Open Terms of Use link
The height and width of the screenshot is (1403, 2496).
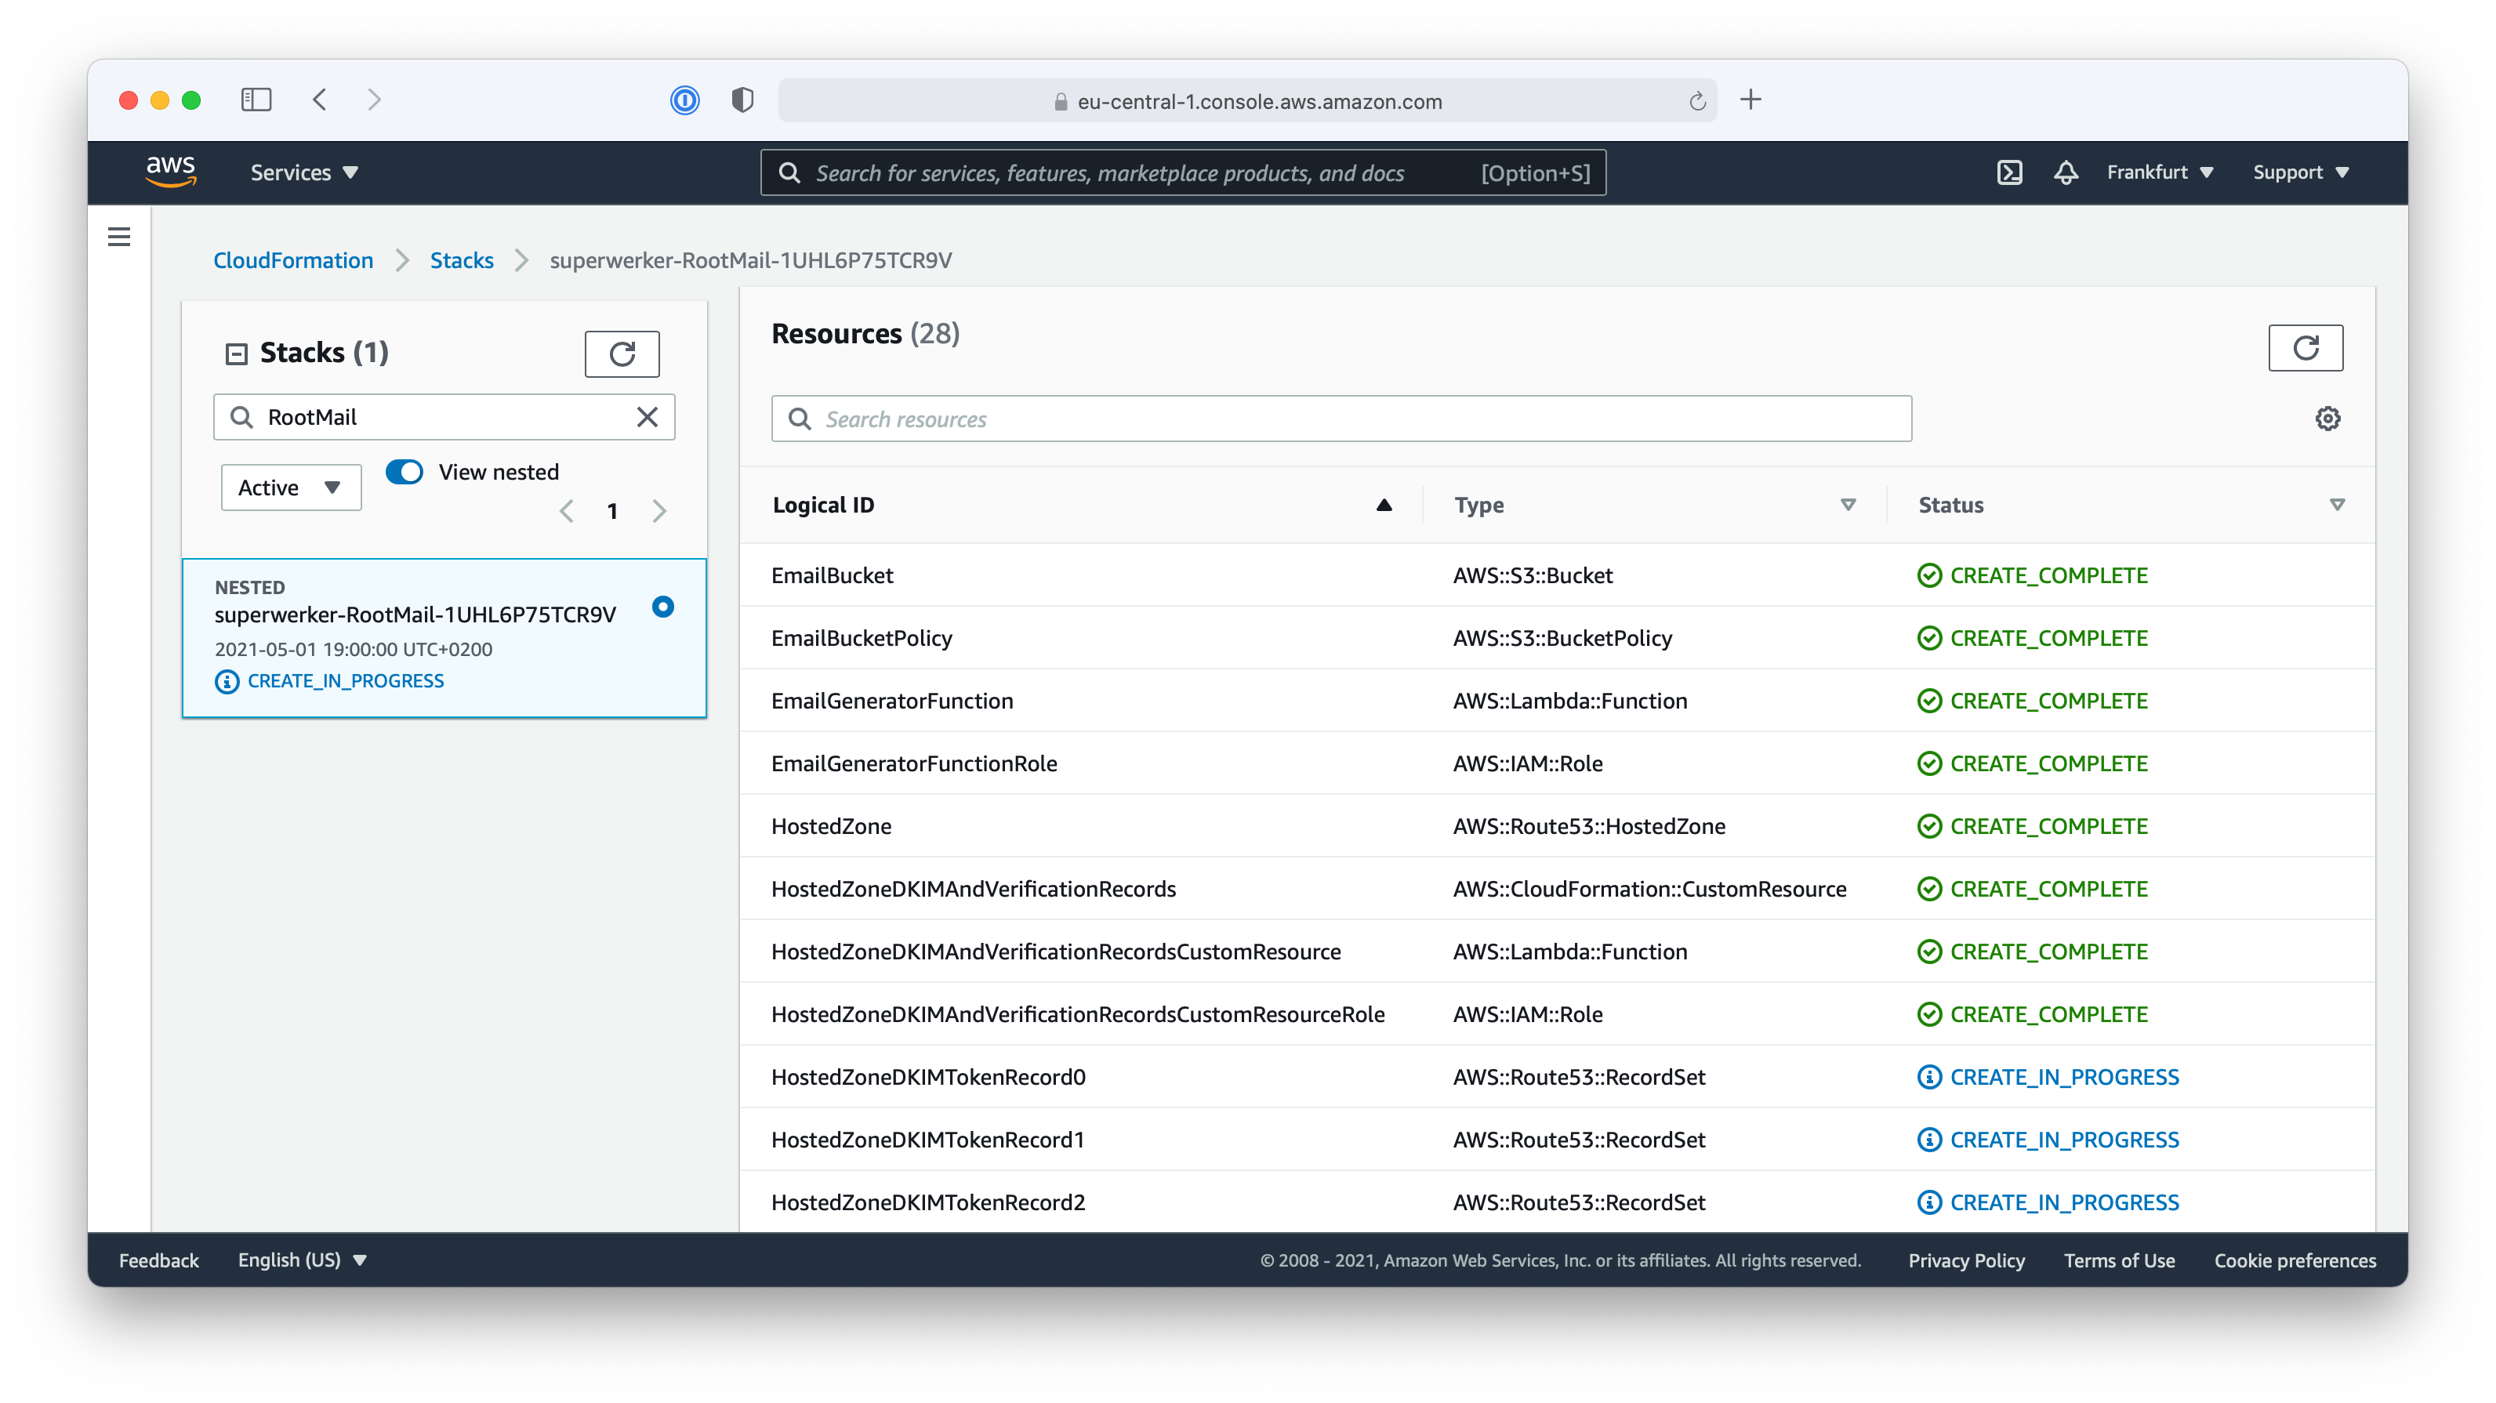(x=2119, y=1260)
